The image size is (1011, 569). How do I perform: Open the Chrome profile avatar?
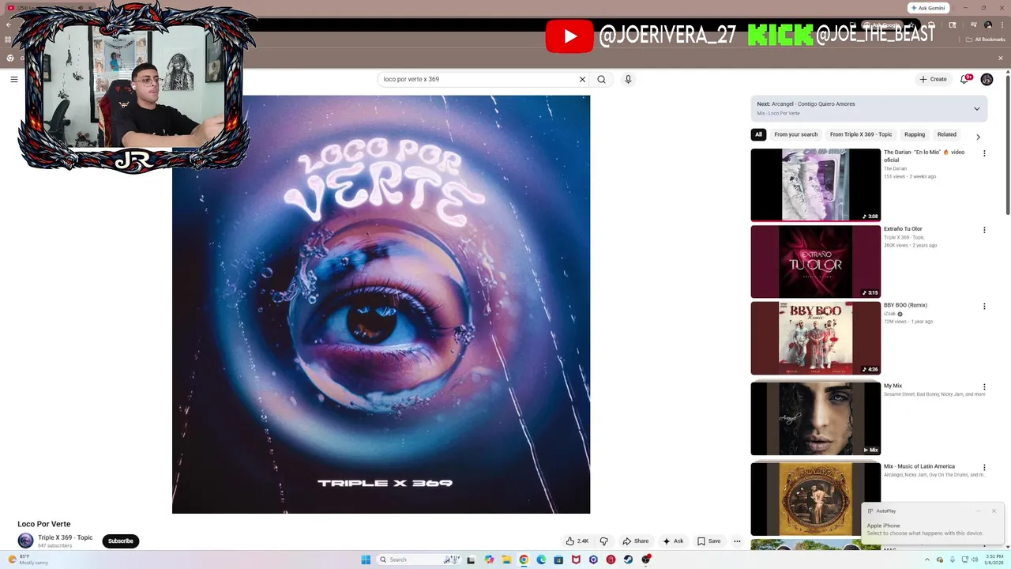987,24
